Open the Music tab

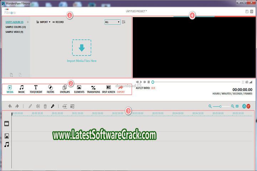click(21, 89)
